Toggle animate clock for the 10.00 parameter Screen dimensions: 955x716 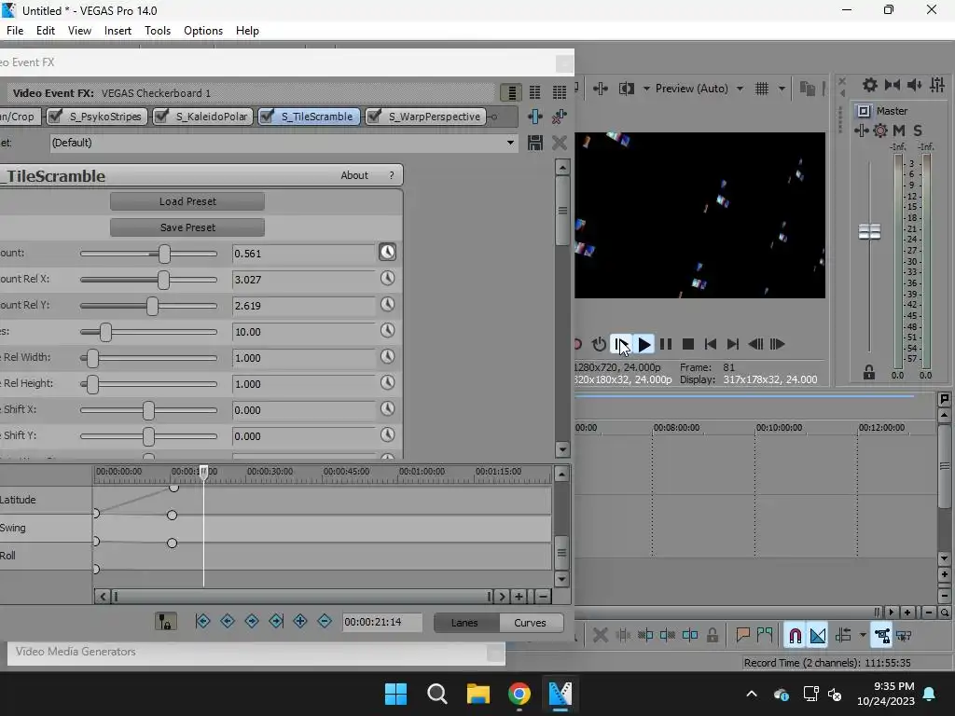[387, 331]
